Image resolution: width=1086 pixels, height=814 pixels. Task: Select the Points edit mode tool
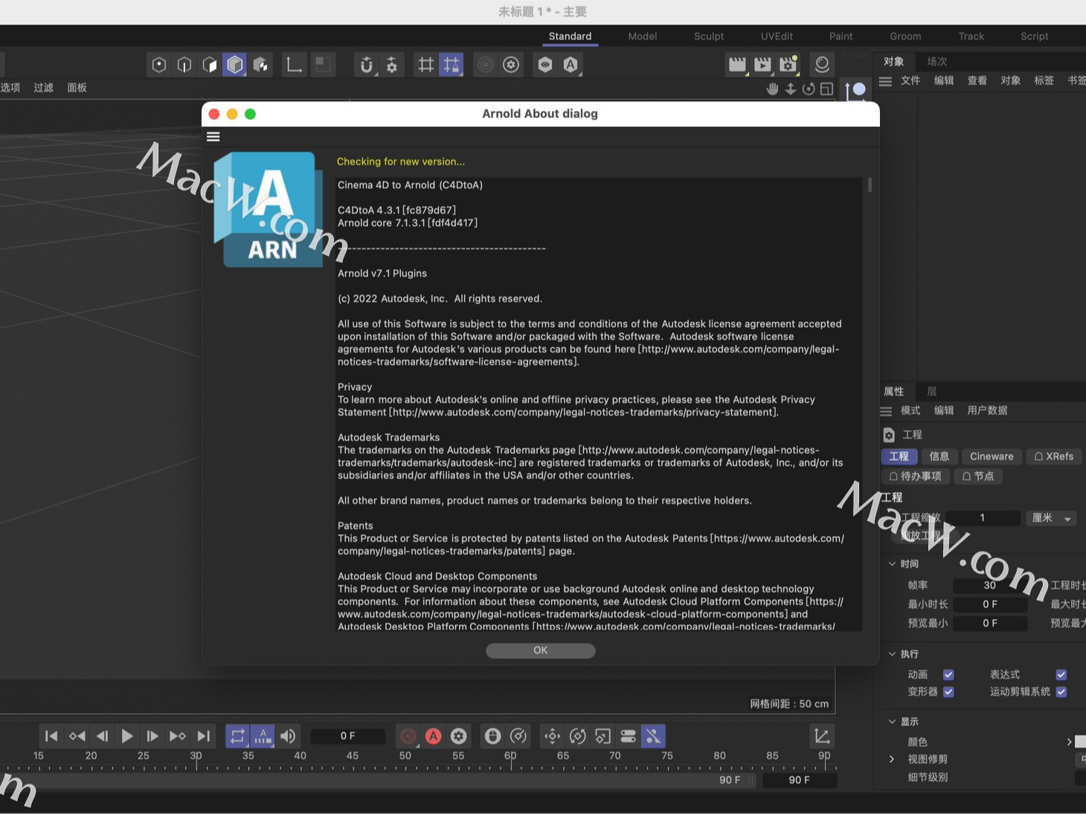click(x=158, y=65)
